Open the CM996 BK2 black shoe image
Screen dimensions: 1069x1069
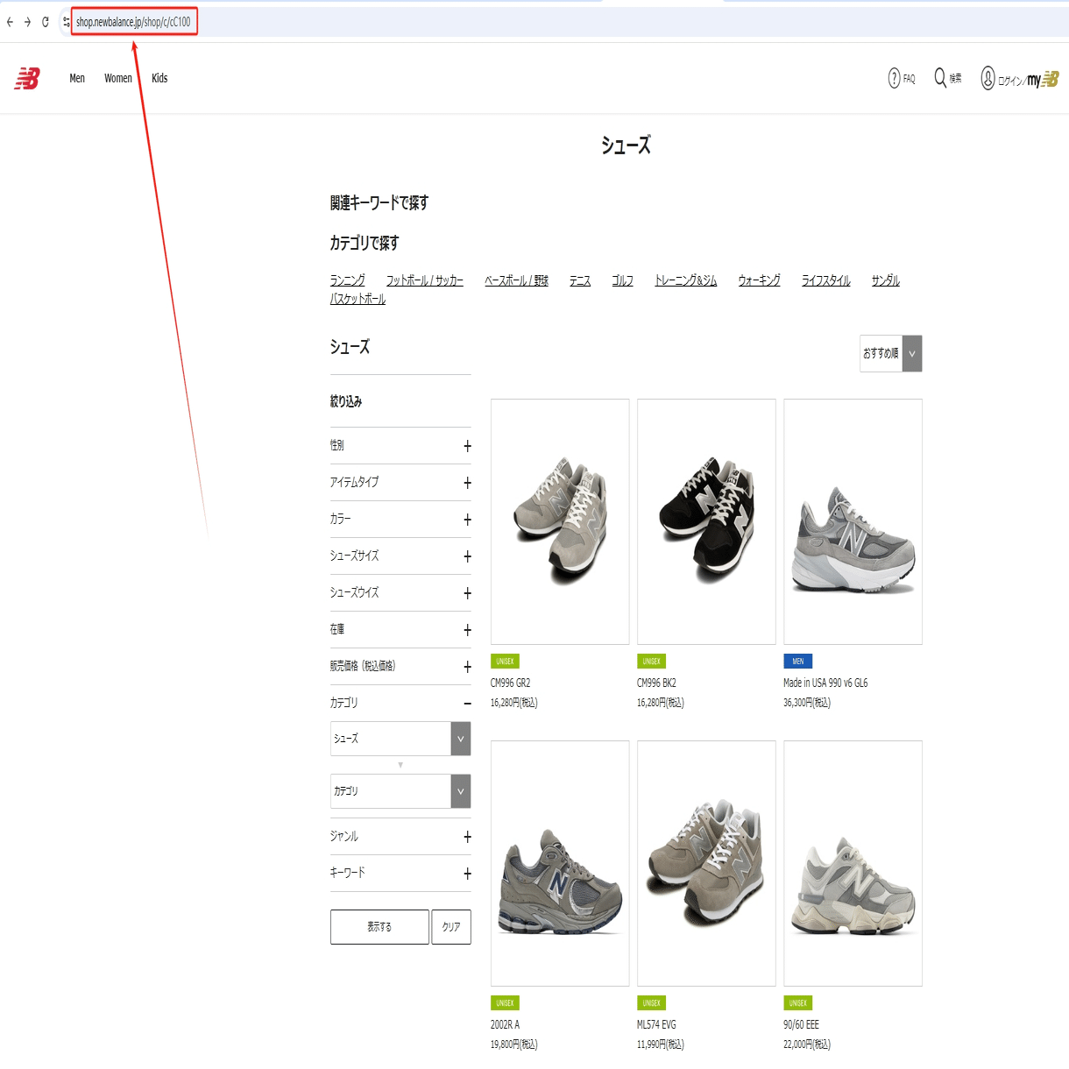pyautogui.click(x=706, y=522)
